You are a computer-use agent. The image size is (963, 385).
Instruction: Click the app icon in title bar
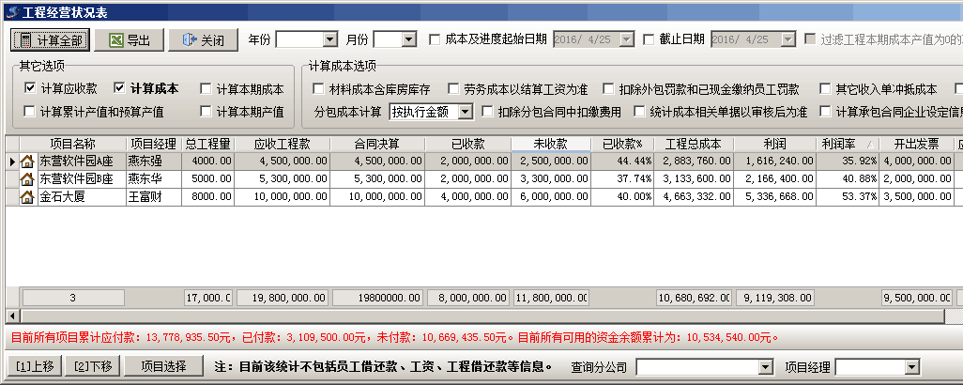(11, 11)
